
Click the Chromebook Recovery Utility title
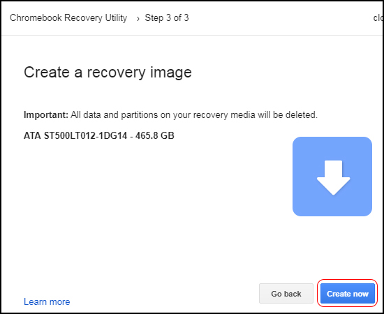68,18
